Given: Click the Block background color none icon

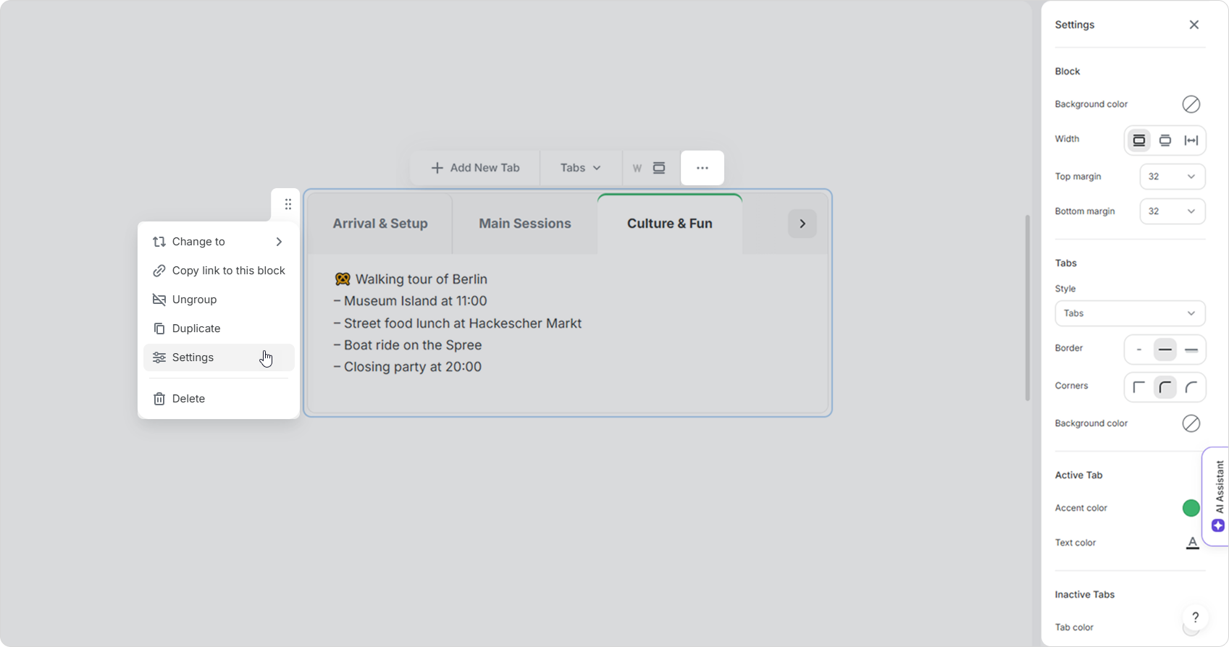Looking at the screenshot, I should 1191,104.
